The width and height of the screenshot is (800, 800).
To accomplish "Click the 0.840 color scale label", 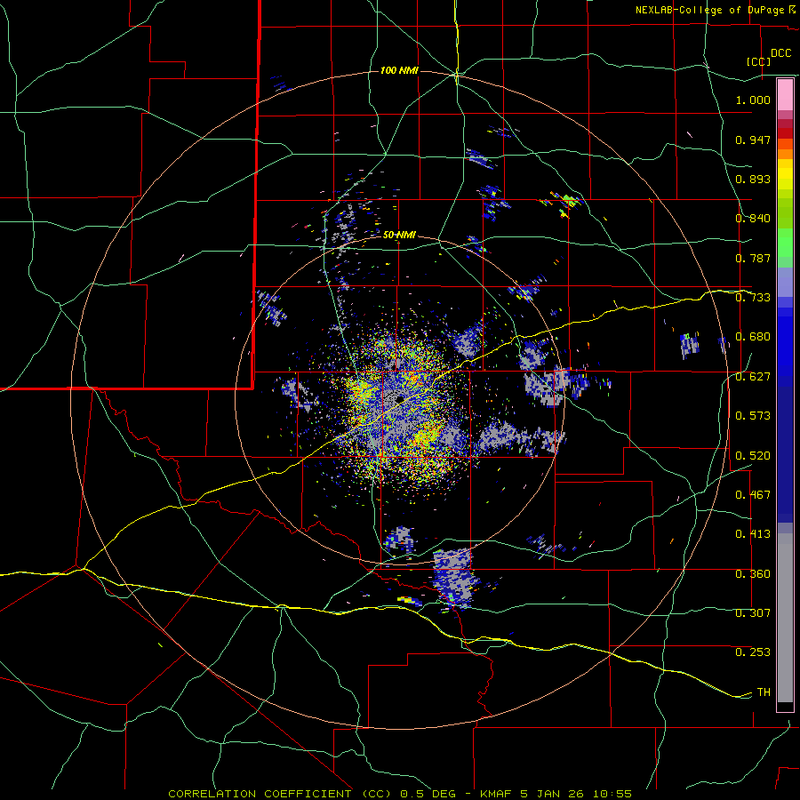I will pyautogui.click(x=753, y=219).
